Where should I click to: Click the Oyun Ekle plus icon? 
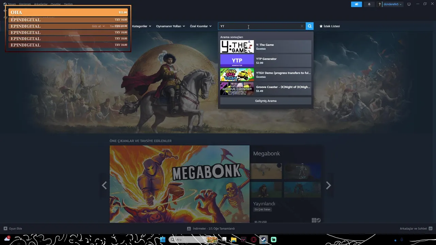click(5, 229)
